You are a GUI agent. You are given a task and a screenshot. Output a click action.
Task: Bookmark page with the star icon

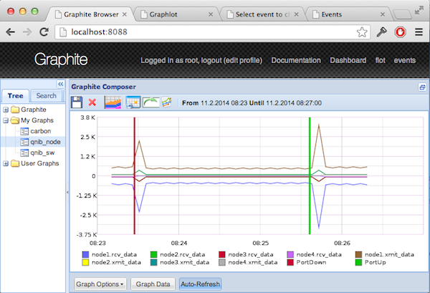(x=362, y=32)
